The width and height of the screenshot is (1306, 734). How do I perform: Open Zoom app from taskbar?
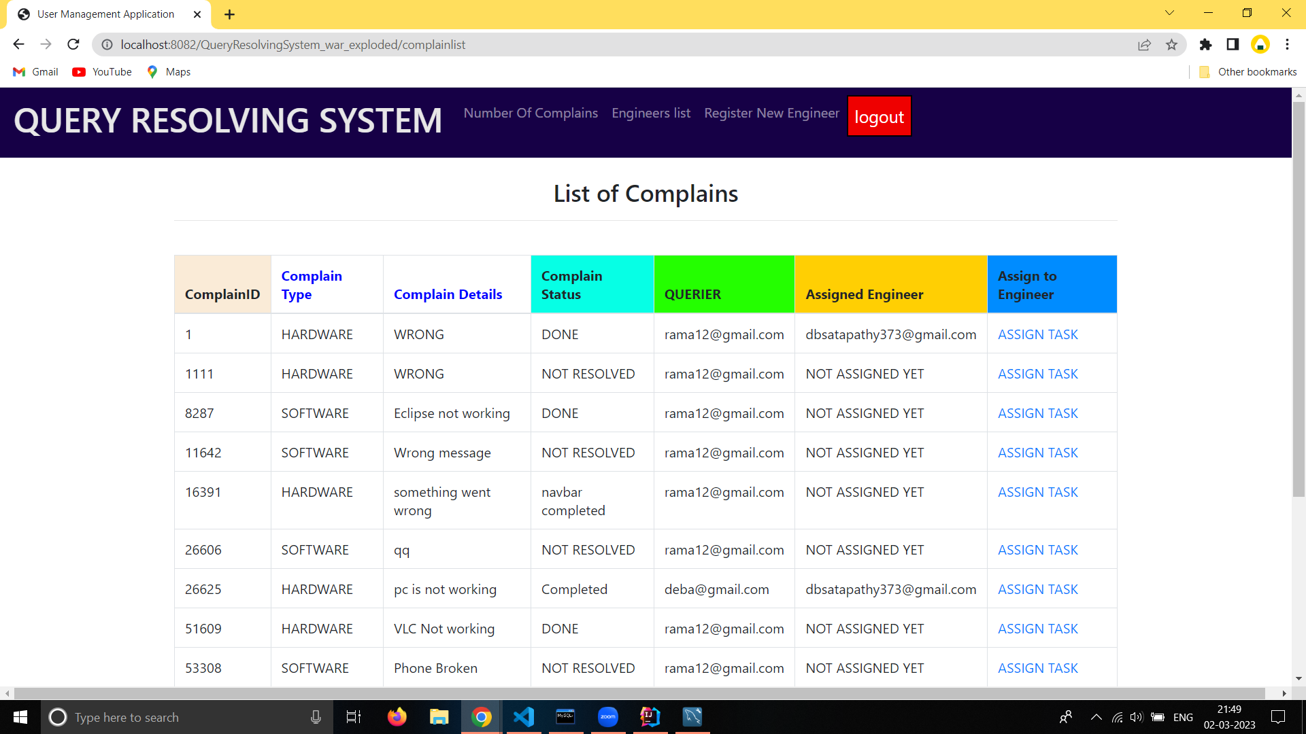[607, 717]
